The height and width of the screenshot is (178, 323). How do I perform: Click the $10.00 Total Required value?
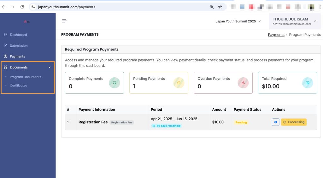pyautogui.click(x=270, y=86)
